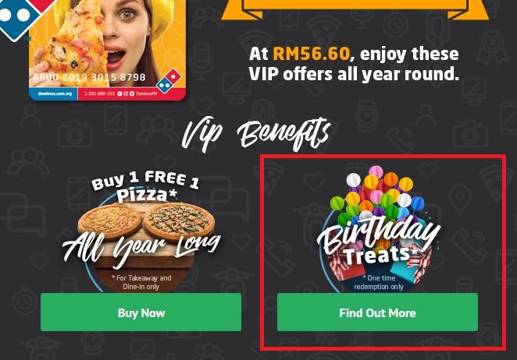Click the dominos.com.my text on the card
Image resolution: width=517 pixels, height=360 pixels.
point(55,94)
